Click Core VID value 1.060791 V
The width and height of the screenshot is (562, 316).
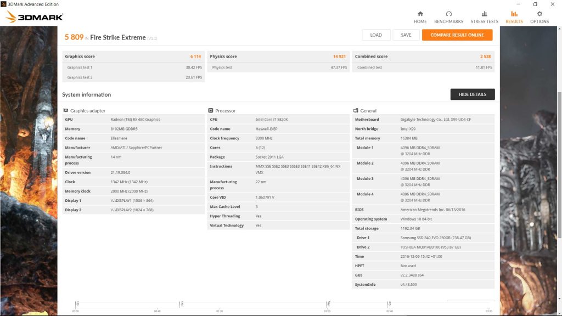[x=265, y=198]
